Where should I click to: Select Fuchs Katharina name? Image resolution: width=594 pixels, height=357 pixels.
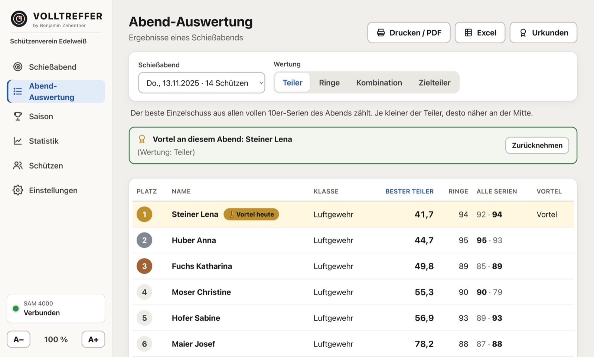tap(202, 266)
